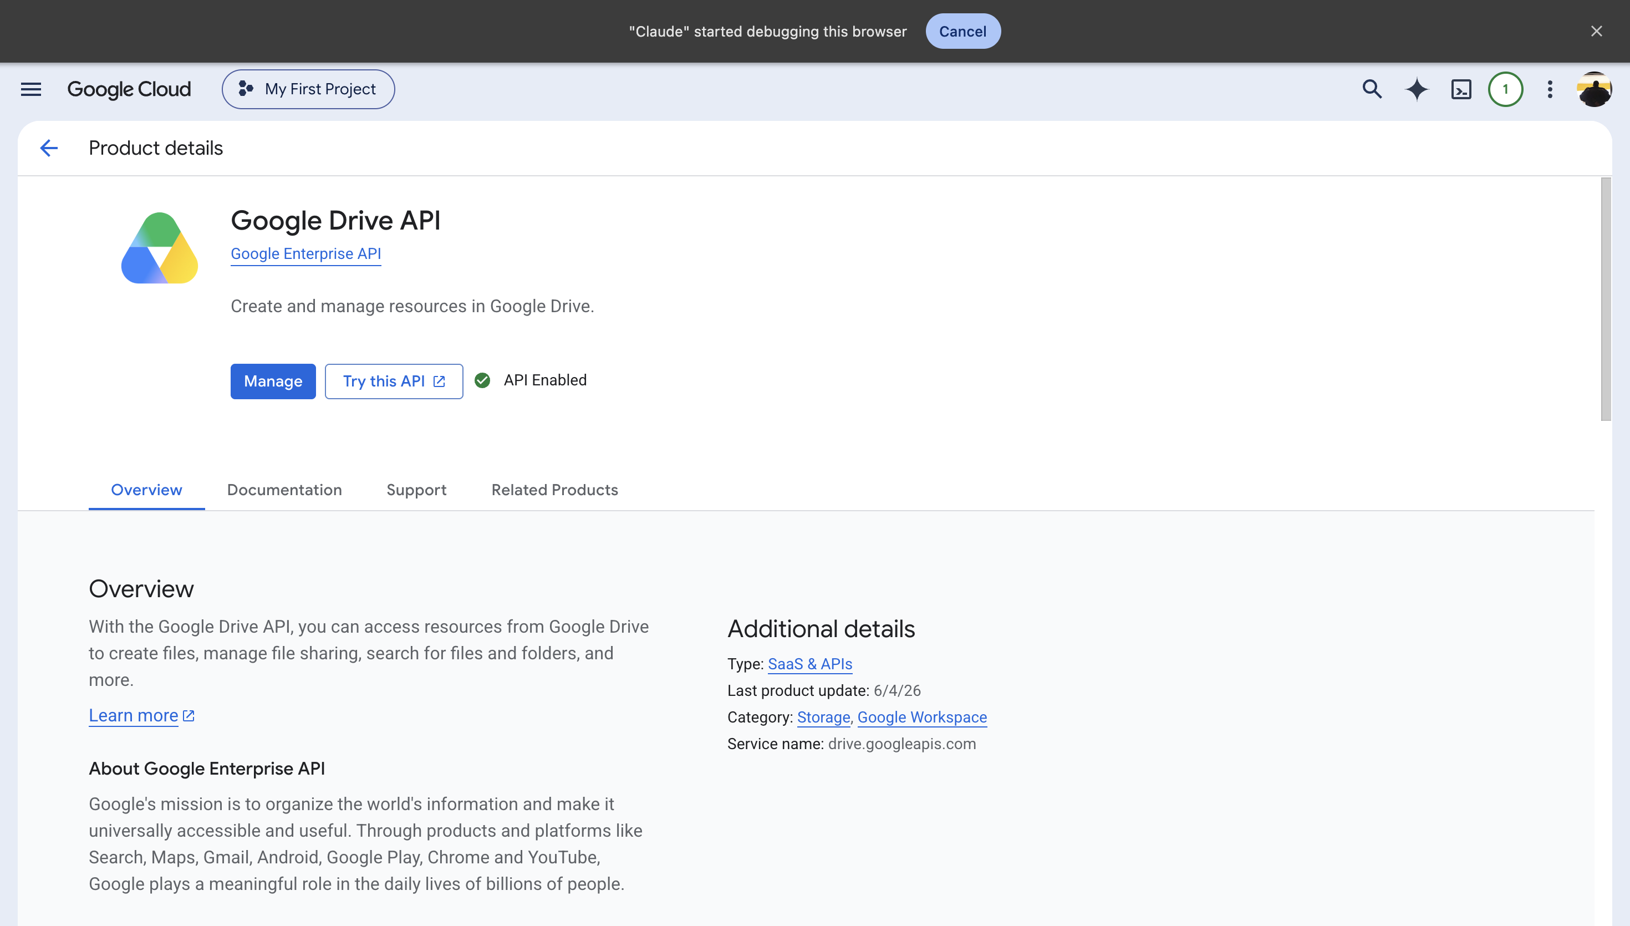Switch to the Overview tab
1630x926 pixels.
146,490
